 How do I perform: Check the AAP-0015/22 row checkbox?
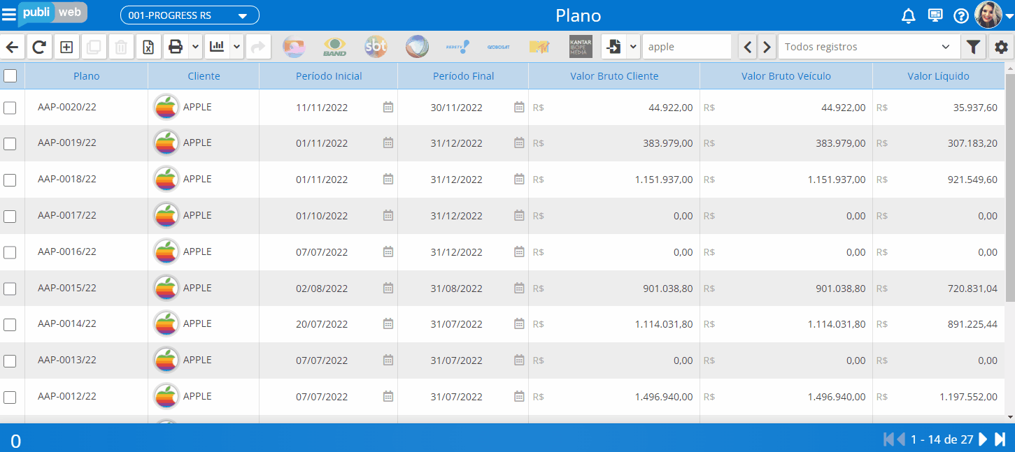10,289
